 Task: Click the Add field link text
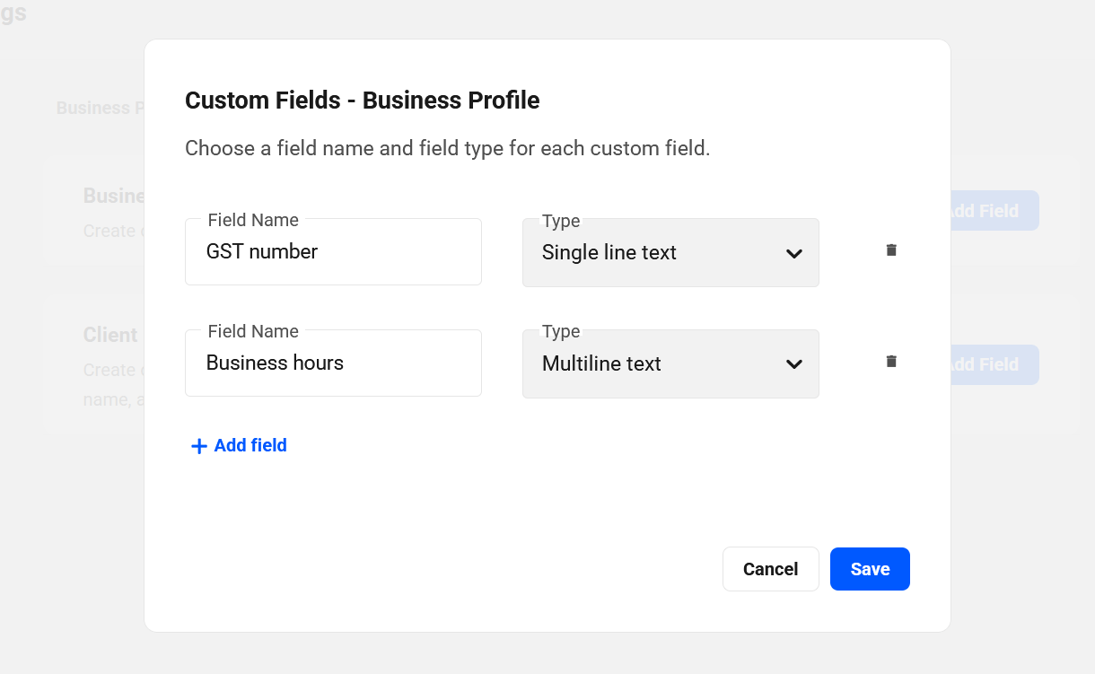[250, 445]
